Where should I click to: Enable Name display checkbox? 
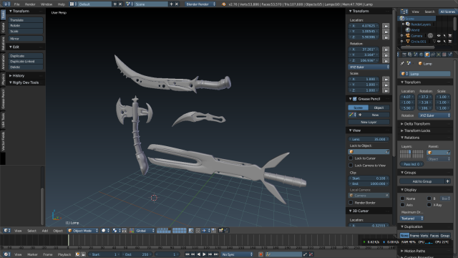pos(402,199)
